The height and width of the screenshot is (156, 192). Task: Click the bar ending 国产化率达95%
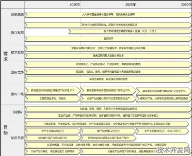tap(164, 91)
